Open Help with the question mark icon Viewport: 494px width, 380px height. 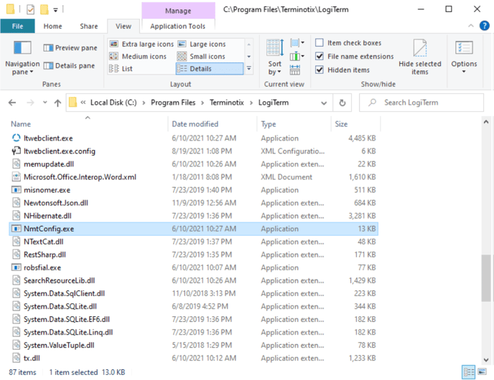[x=484, y=26]
